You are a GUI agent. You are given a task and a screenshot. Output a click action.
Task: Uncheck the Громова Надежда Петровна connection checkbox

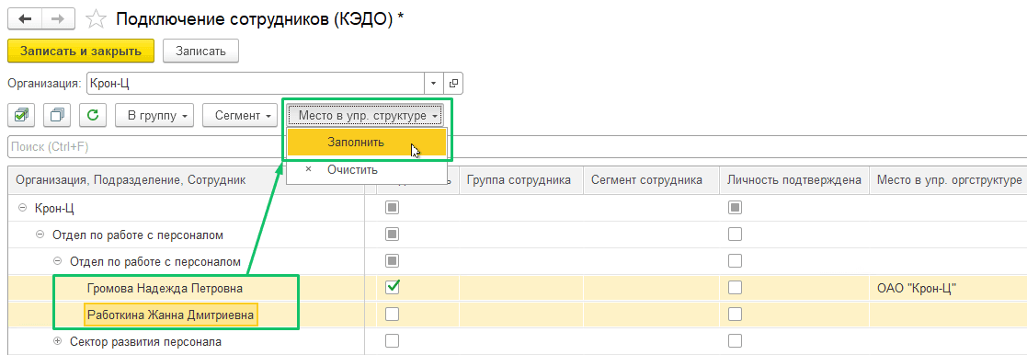point(393,288)
